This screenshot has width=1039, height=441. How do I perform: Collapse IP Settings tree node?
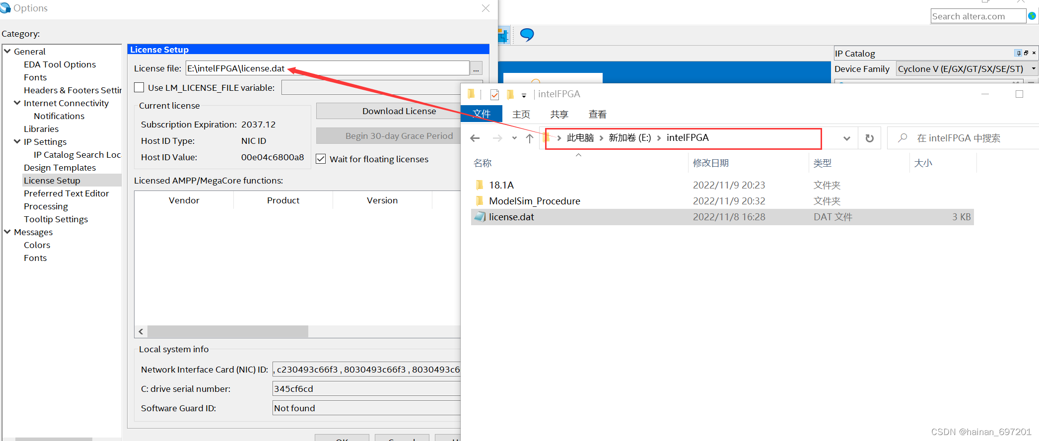(x=17, y=141)
